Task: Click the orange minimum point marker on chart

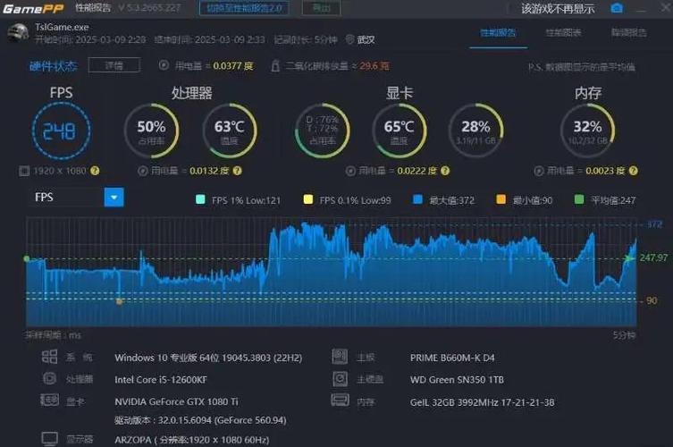Action: pyautogui.click(x=120, y=301)
